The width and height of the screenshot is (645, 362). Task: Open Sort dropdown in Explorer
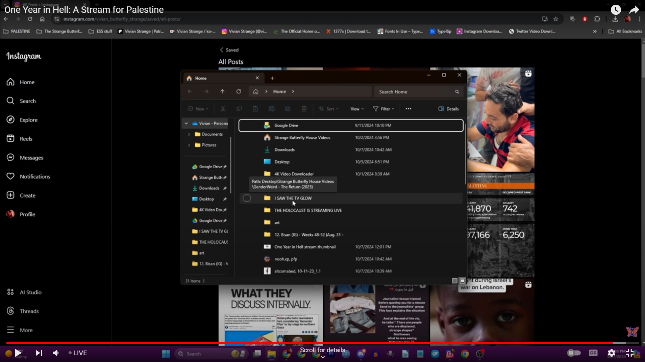tap(328, 109)
